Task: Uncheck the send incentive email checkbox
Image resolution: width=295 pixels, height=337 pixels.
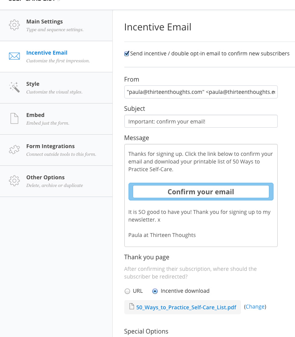Action: (127, 54)
